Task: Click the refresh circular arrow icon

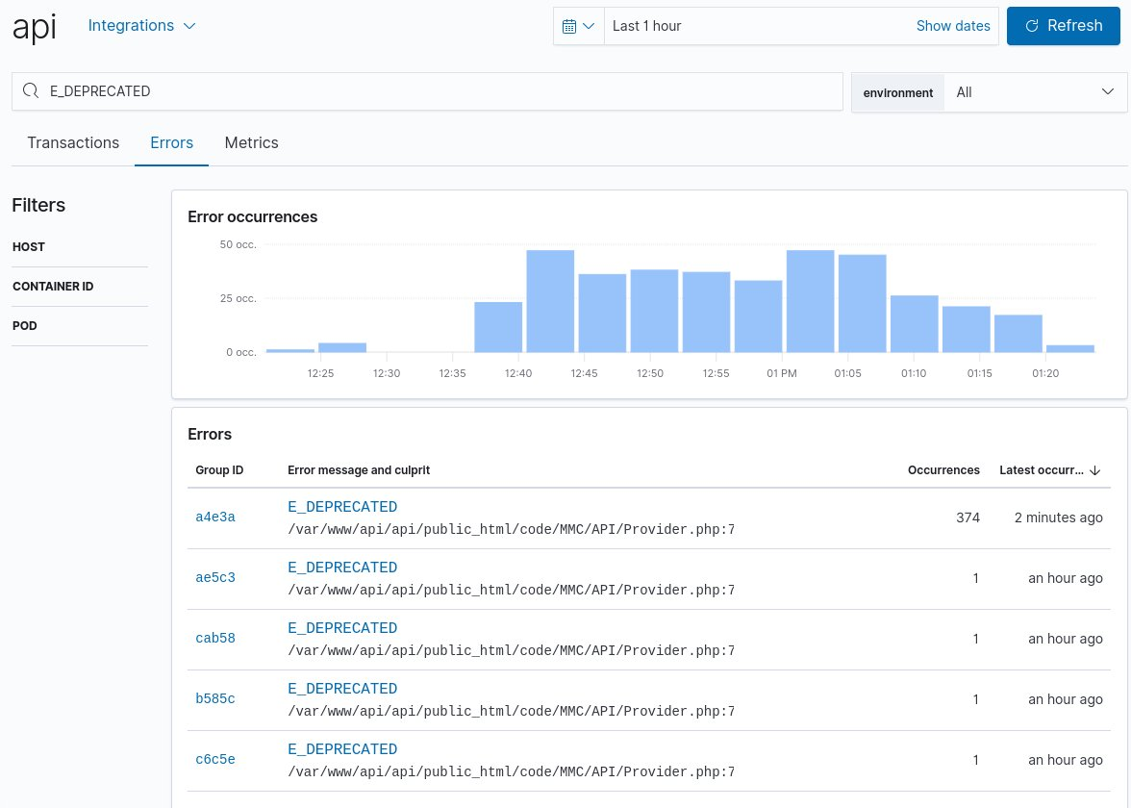Action: click(1032, 26)
